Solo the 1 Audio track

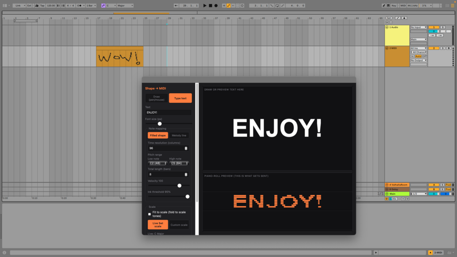coord(443,27)
